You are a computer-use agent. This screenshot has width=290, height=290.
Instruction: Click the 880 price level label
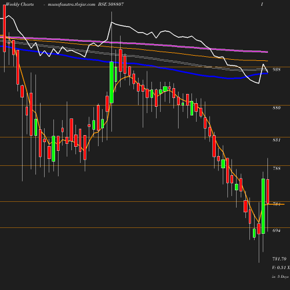(x=277, y=108)
